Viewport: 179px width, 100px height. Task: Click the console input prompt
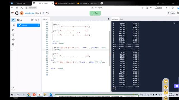pyautogui.click(x=115, y=89)
